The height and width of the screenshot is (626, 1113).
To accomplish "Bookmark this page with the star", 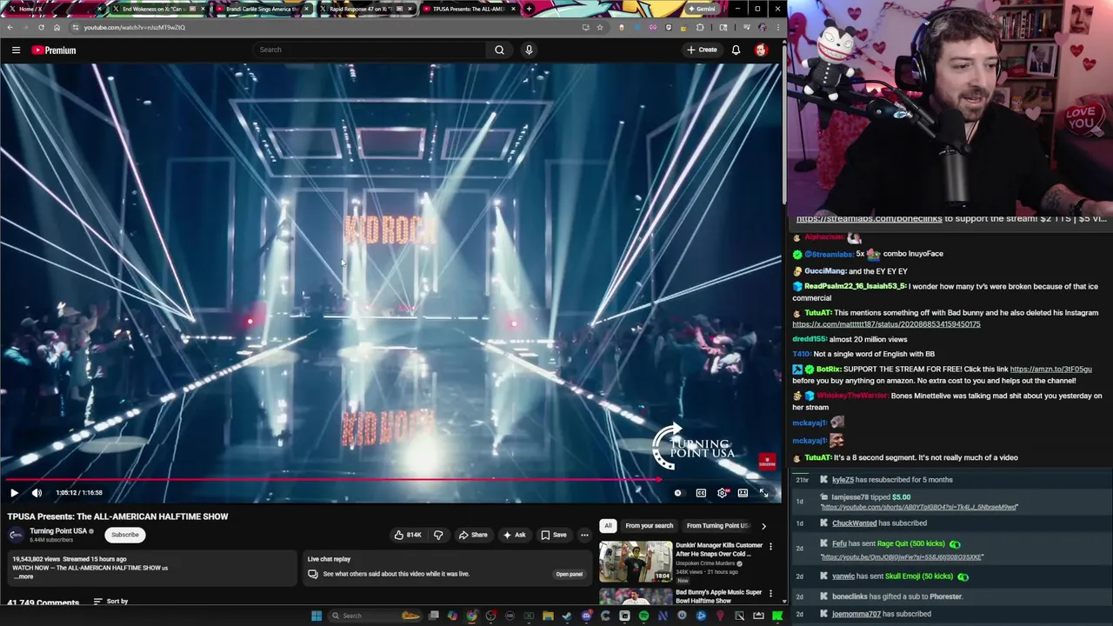I will pos(599,27).
